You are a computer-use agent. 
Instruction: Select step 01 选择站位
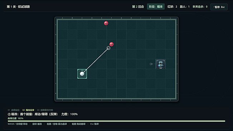tap(14, 110)
